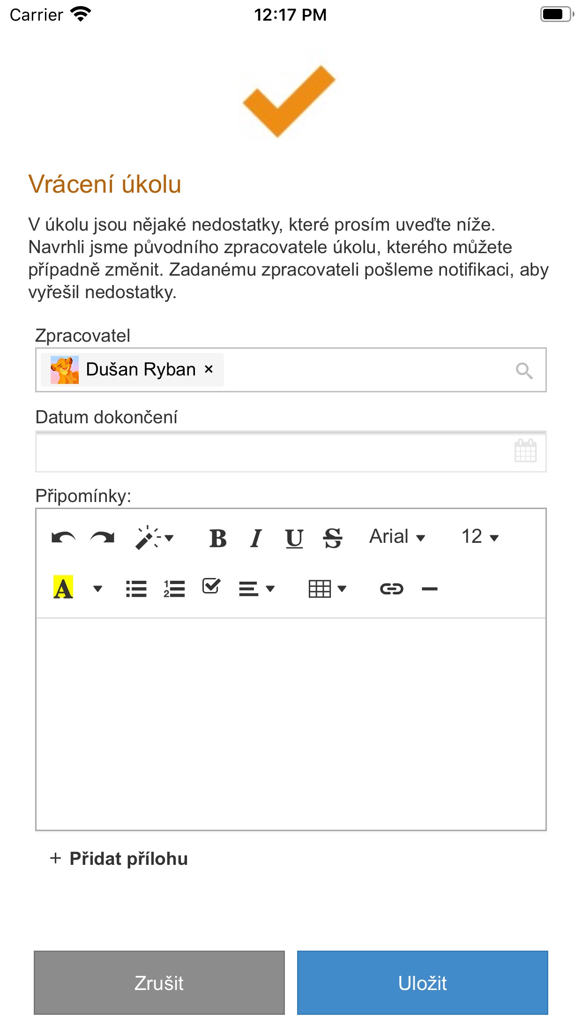The image size is (582, 1035).
Task: Toggle underline formatting
Action: [294, 538]
